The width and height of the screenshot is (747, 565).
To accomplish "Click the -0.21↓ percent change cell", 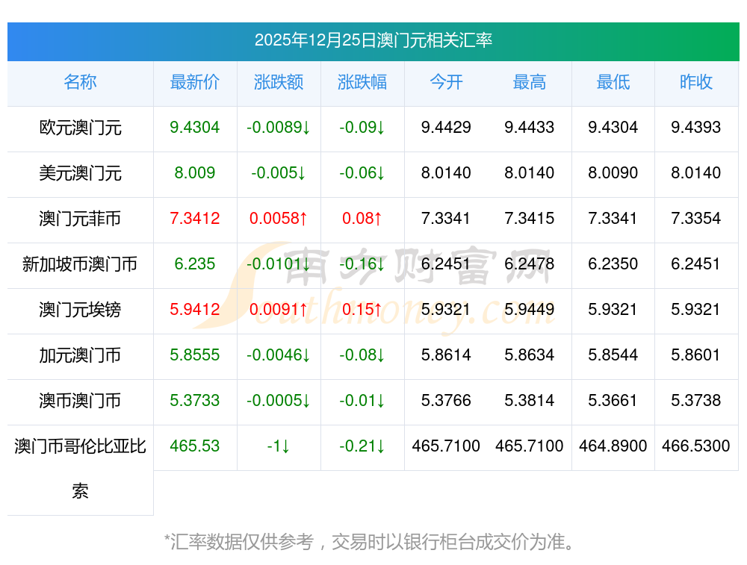I will coord(362,446).
